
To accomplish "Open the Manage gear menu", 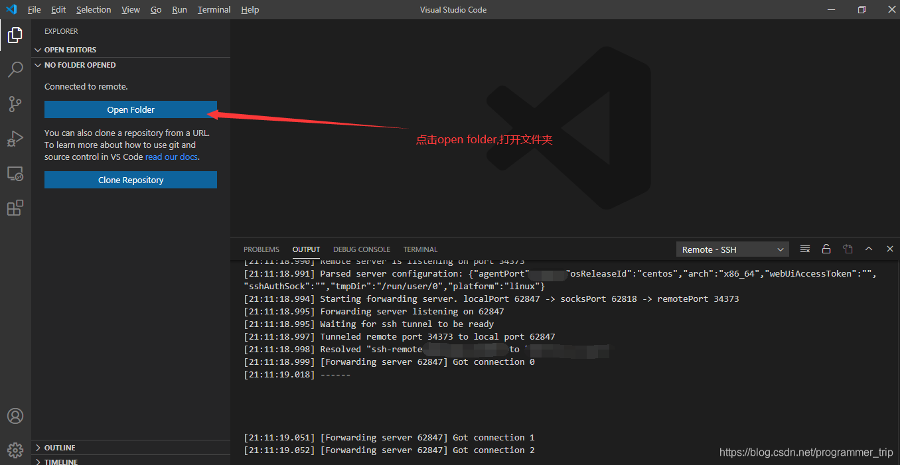I will (15, 450).
